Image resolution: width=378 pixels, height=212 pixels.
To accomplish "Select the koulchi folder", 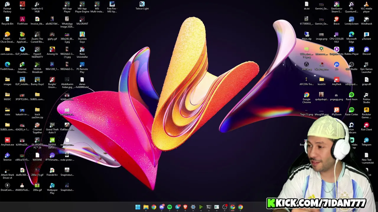I will tap(322, 81).
